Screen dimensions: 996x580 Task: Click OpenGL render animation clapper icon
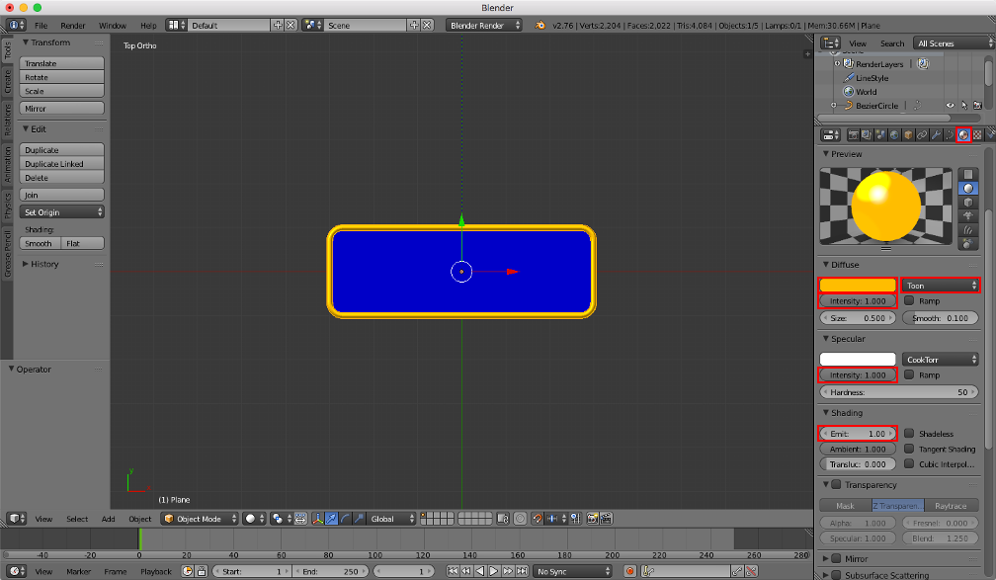point(607,519)
